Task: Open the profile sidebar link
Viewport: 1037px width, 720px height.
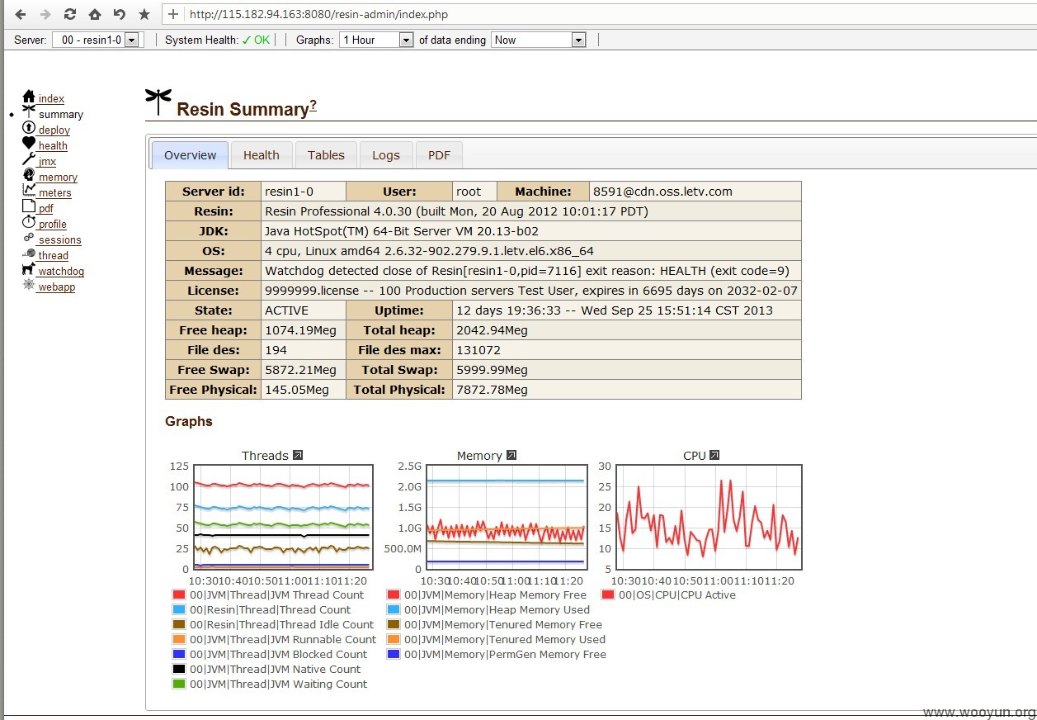Action: click(53, 225)
